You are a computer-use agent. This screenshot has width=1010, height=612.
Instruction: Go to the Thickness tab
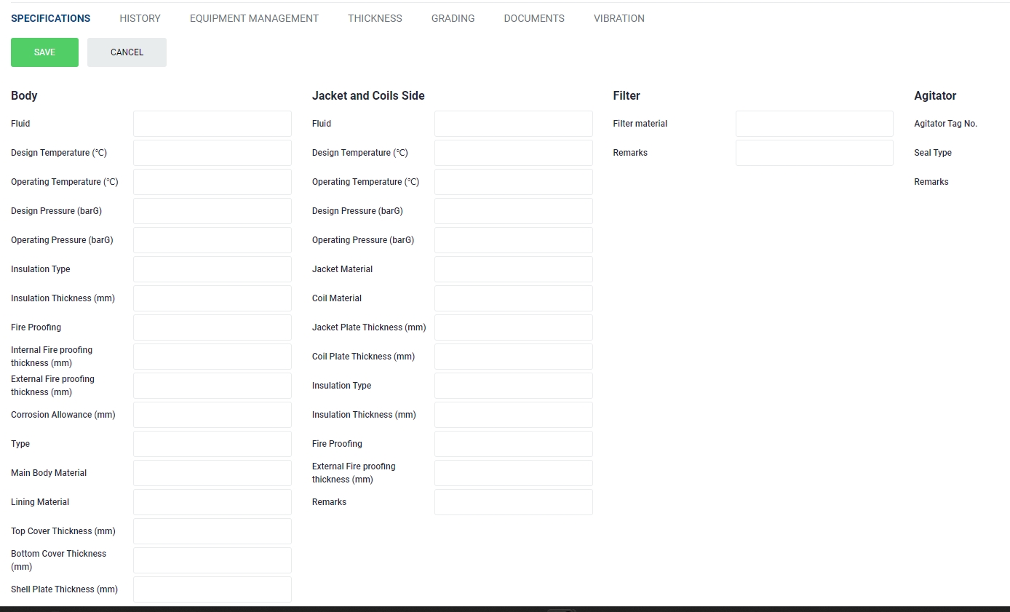point(375,18)
